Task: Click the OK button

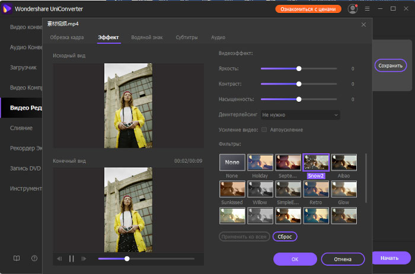Action: point(295,259)
